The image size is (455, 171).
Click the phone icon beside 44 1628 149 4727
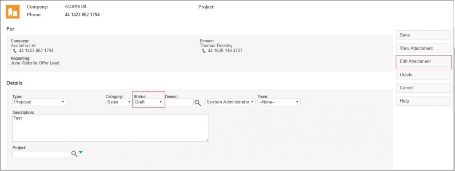[x=204, y=51]
